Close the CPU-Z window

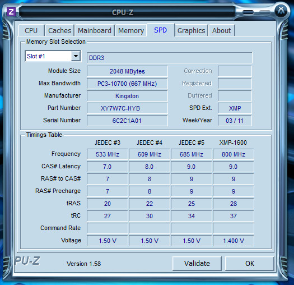[281, 11]
